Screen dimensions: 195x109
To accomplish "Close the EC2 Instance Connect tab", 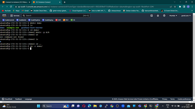I will tap(60, 2).
